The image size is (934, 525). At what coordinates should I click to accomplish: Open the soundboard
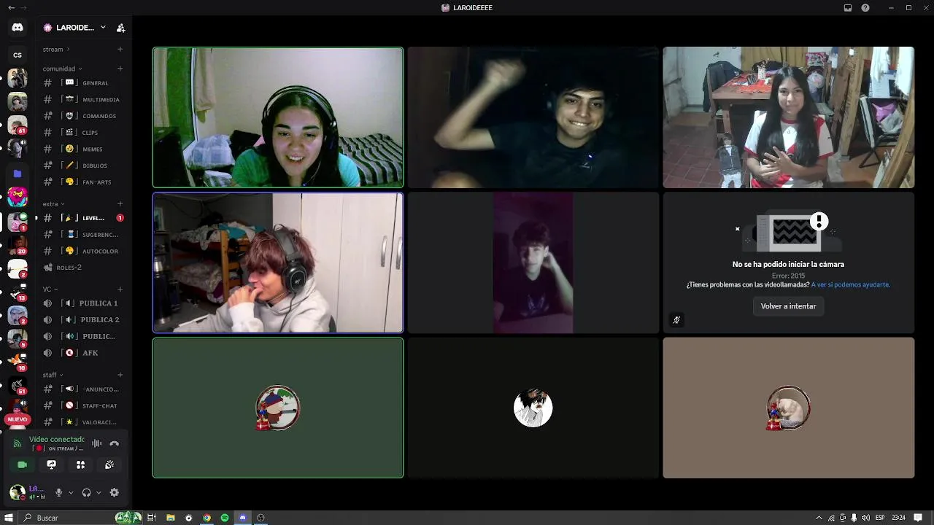point(109,464)
